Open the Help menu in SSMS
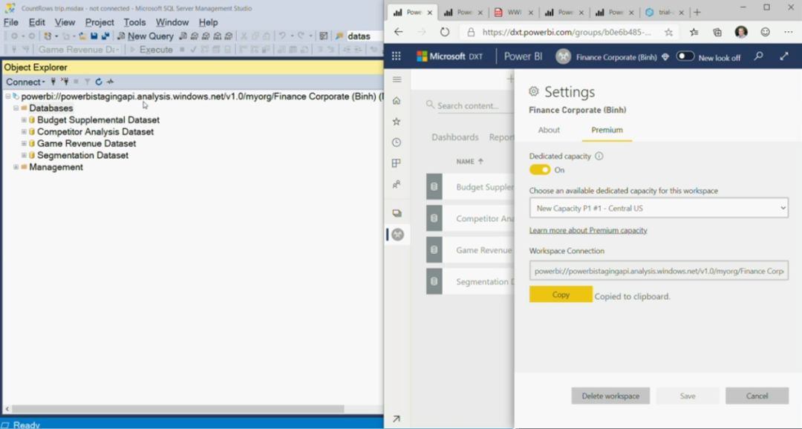The width and height of the screenshot is (802, 429). pyautogui.click(x=208, y=22)
